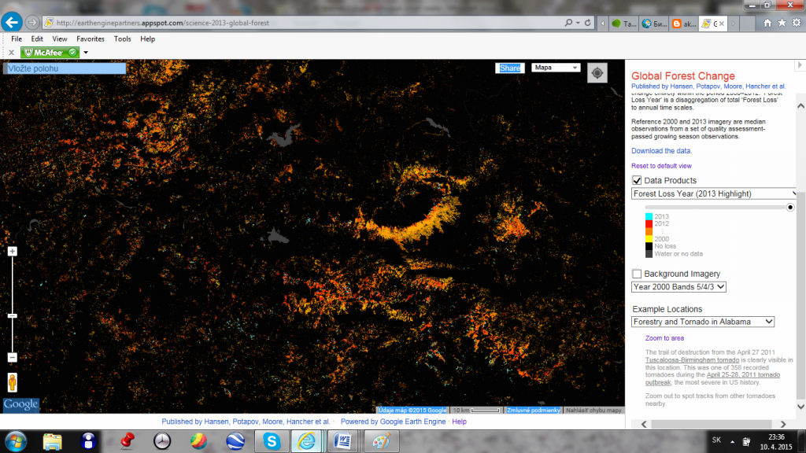
Task: Click the map zoom slider handle
Action: [x=13, y=316]
